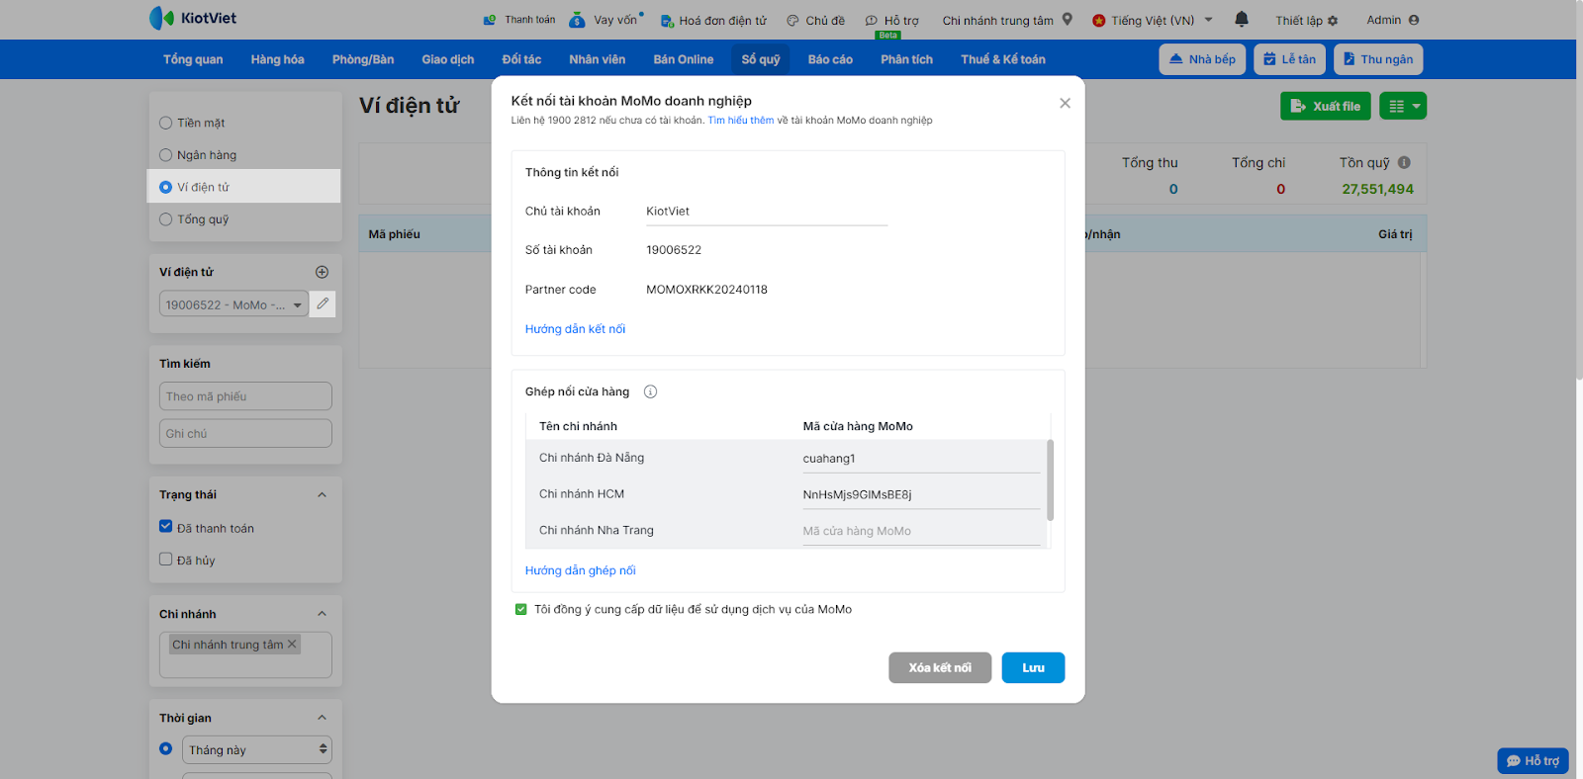Uncheck MoMo data sharing consent checkbox
Image resolution: width=1583 pixels, height=779 pixels.
pos(521,610)
